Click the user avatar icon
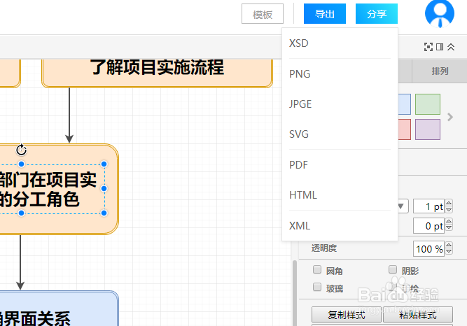The width and height of the screenshot is (467, 326). pos(439,13)
